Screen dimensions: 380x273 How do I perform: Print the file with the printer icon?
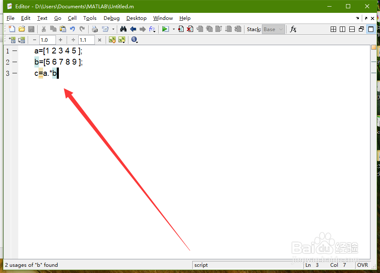(x=95, y=29)
